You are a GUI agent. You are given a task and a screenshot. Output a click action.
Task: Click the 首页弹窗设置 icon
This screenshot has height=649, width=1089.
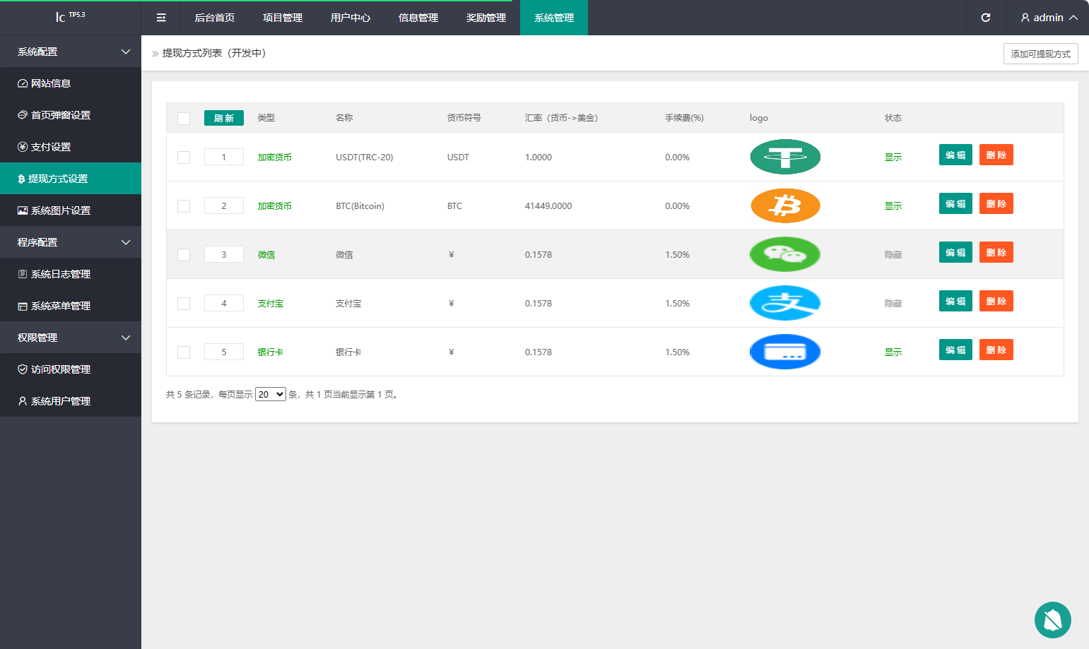pos(23,115)
